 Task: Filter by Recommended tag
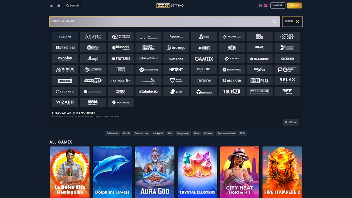click(226, 133)
